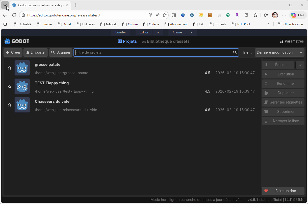Open the browser Extensions puzzle icon
The width and height of the screenshot is (308, 204).
[255, 15]
